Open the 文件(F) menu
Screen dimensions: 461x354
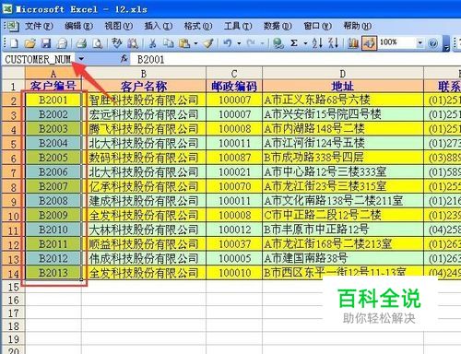pyautogui.click(x=39, y=26)
